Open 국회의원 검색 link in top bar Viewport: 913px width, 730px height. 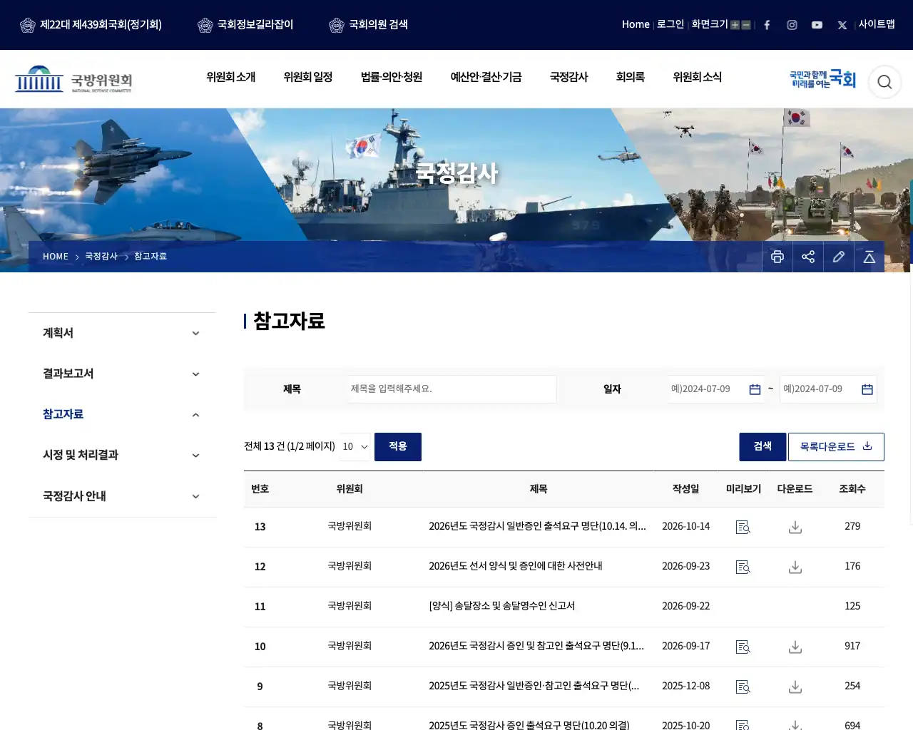[x=369, y=24]
